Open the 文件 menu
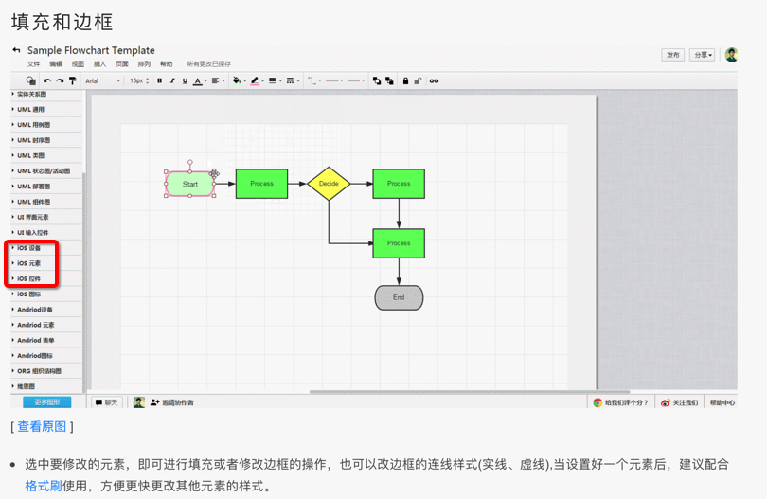This screenshot has width=767, height=499. coord(34,64)
